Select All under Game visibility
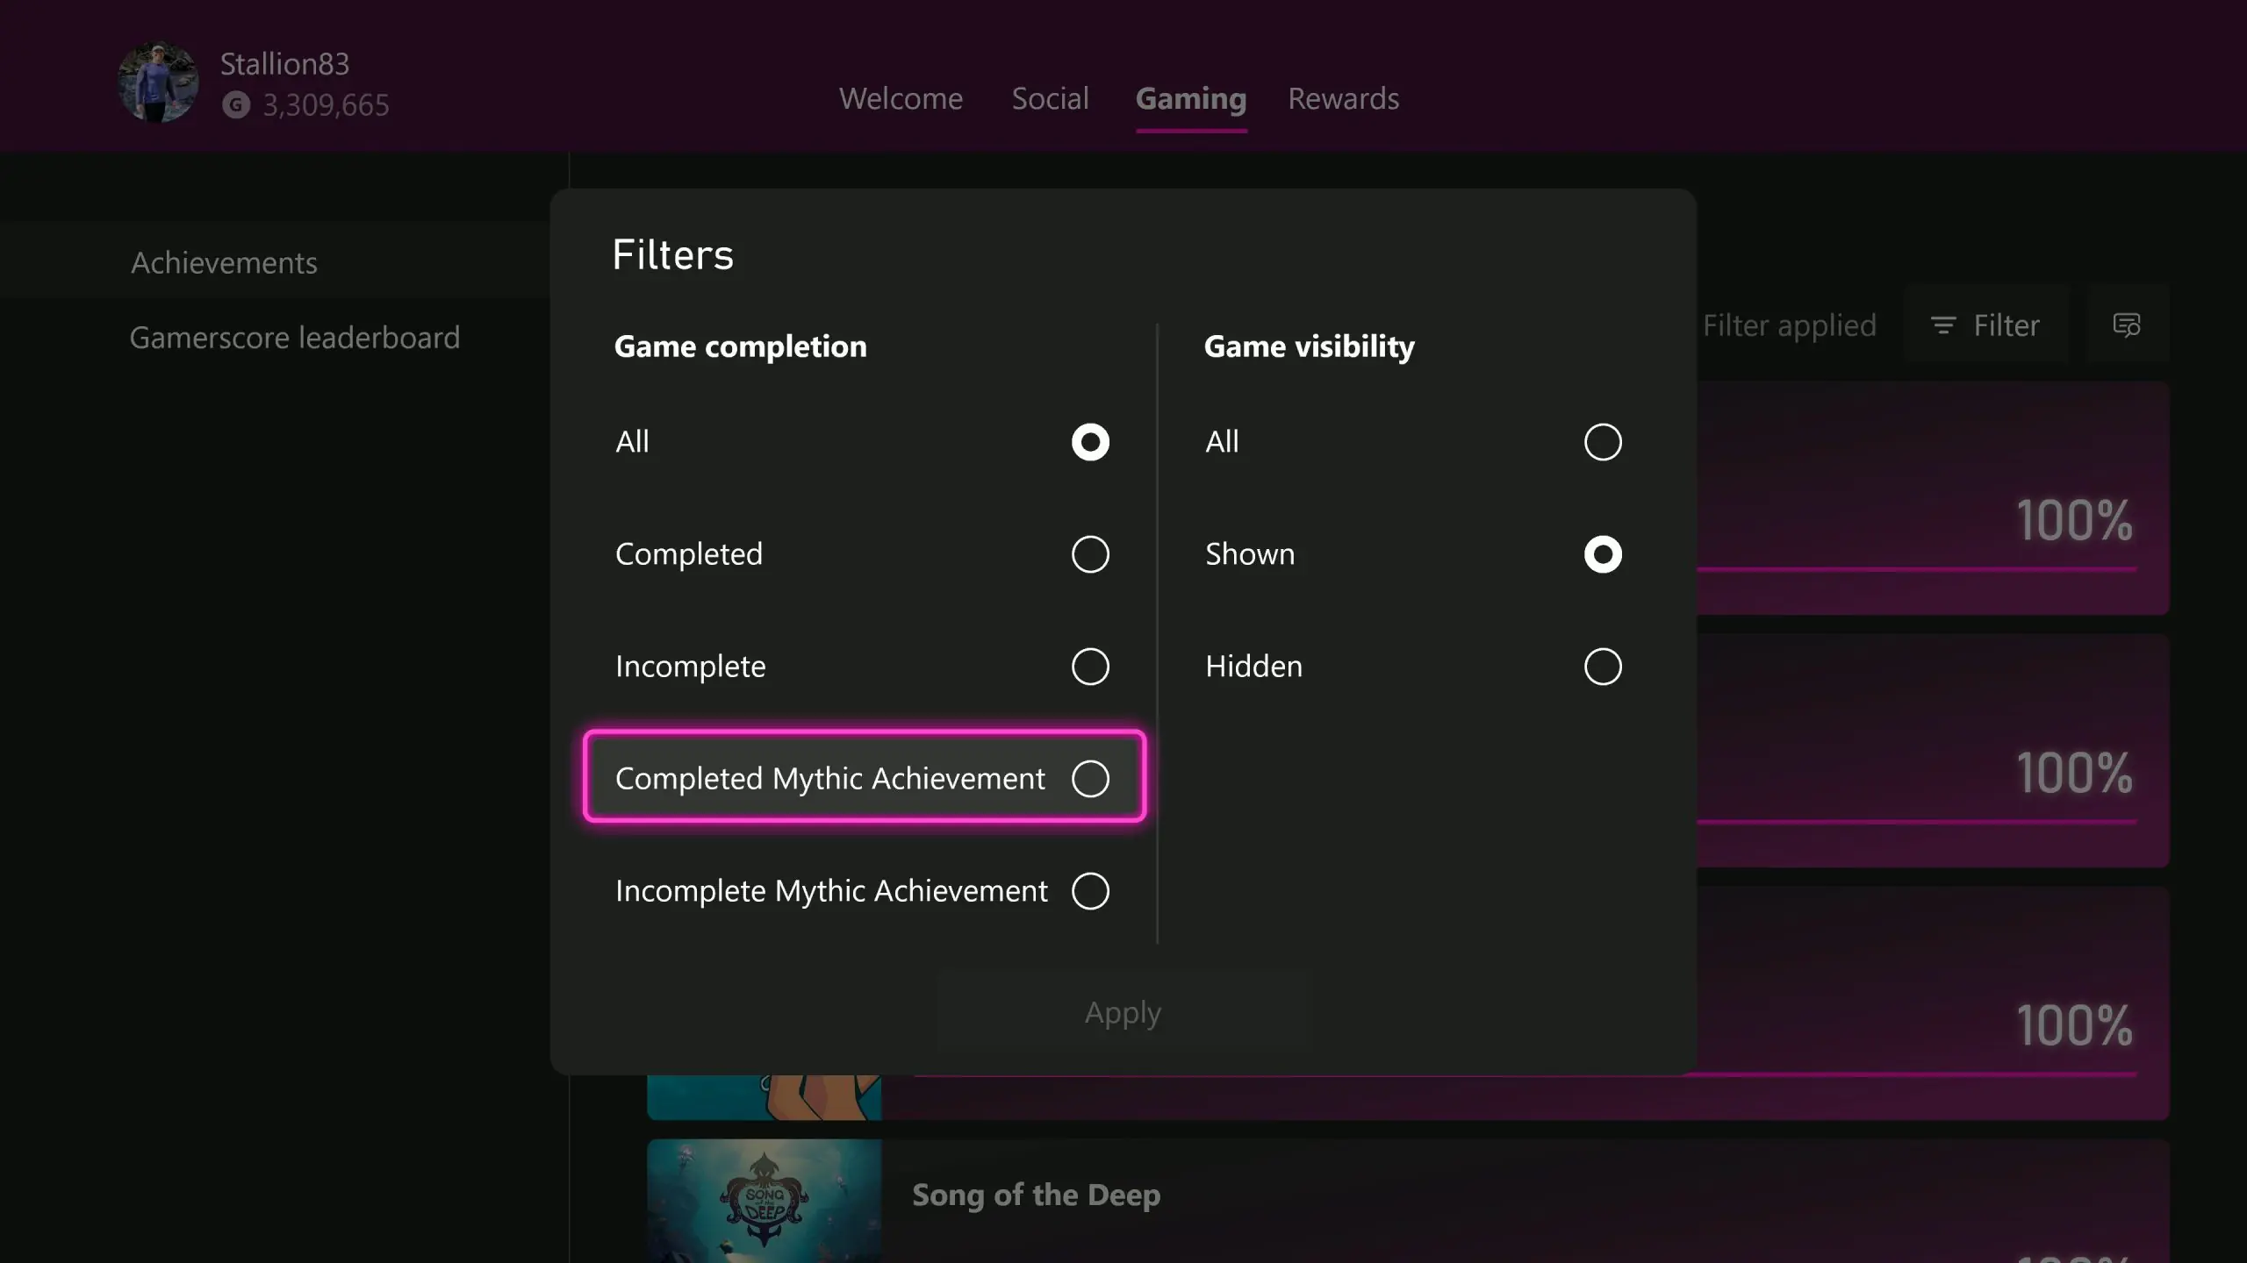 click(1413, 441)
